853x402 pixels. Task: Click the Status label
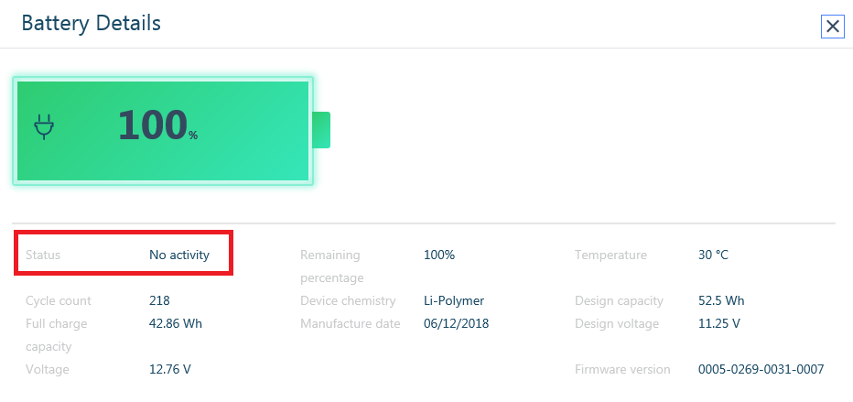[43, 255]
